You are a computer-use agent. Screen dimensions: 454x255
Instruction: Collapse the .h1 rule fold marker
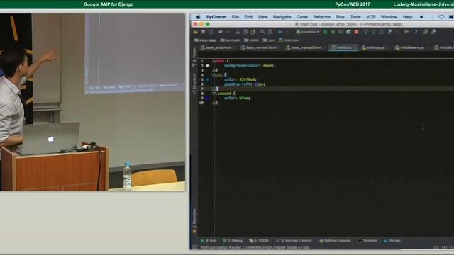click(x=214, y=75)
